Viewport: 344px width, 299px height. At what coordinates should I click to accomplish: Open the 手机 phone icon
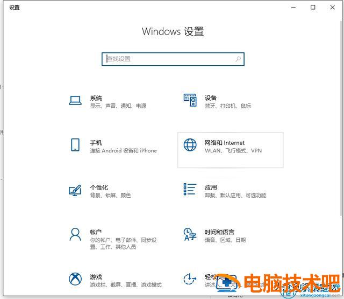75,145
